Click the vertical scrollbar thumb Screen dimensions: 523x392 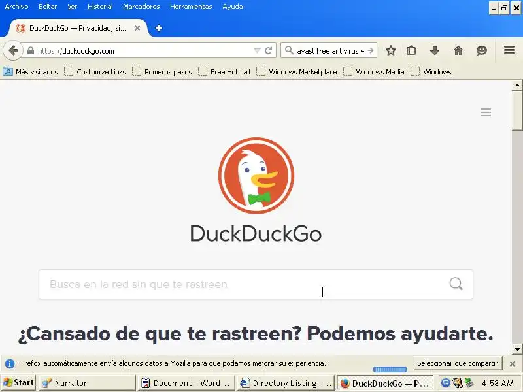click(x=517, y=110)
